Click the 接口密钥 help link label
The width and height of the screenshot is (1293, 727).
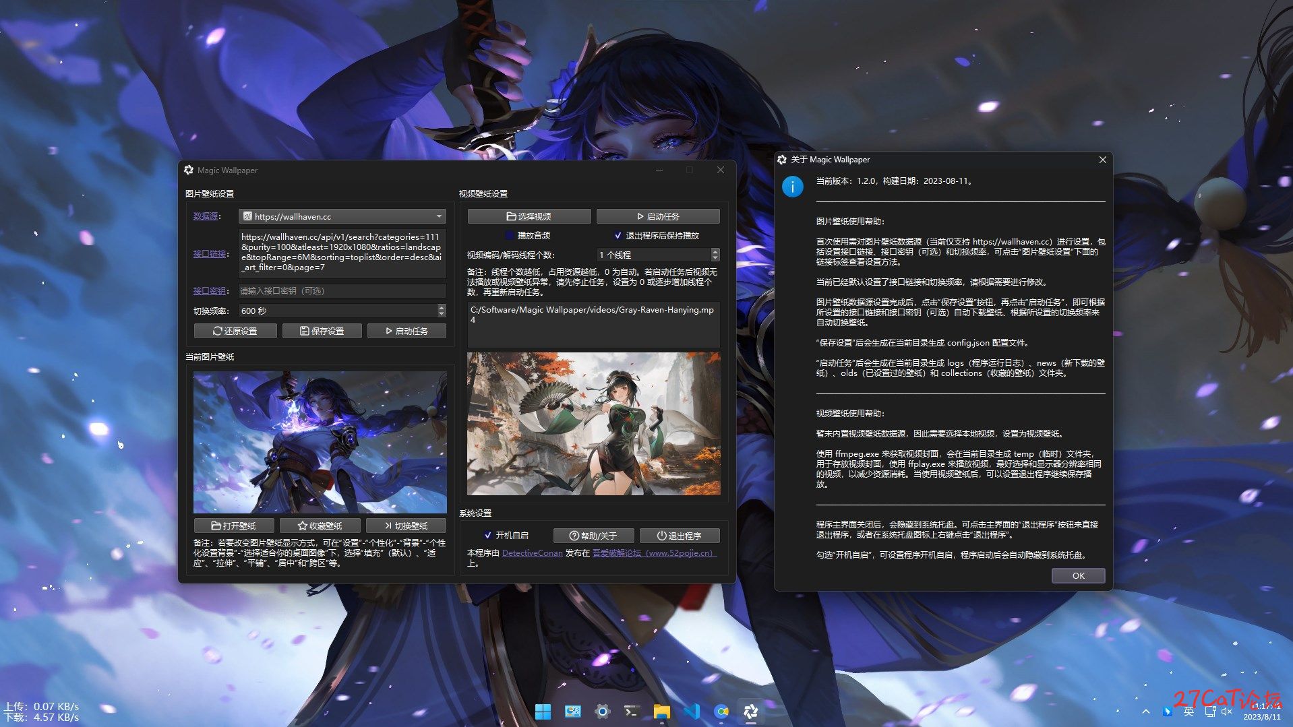pos(210,290)
